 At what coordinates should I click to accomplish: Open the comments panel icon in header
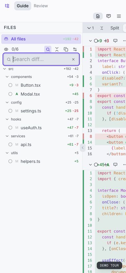(x=109, y=16)
